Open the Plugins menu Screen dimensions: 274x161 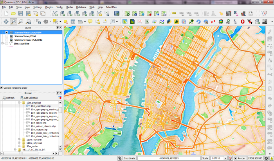click(x=49, y=7)
